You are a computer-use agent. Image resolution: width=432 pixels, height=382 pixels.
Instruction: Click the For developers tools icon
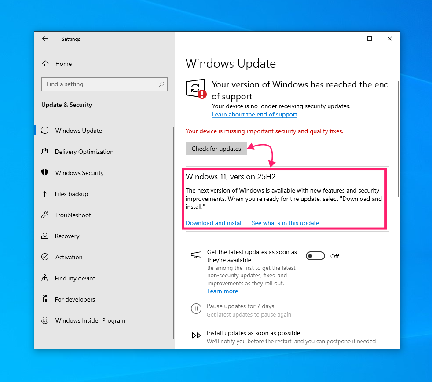tap(44, 299)
